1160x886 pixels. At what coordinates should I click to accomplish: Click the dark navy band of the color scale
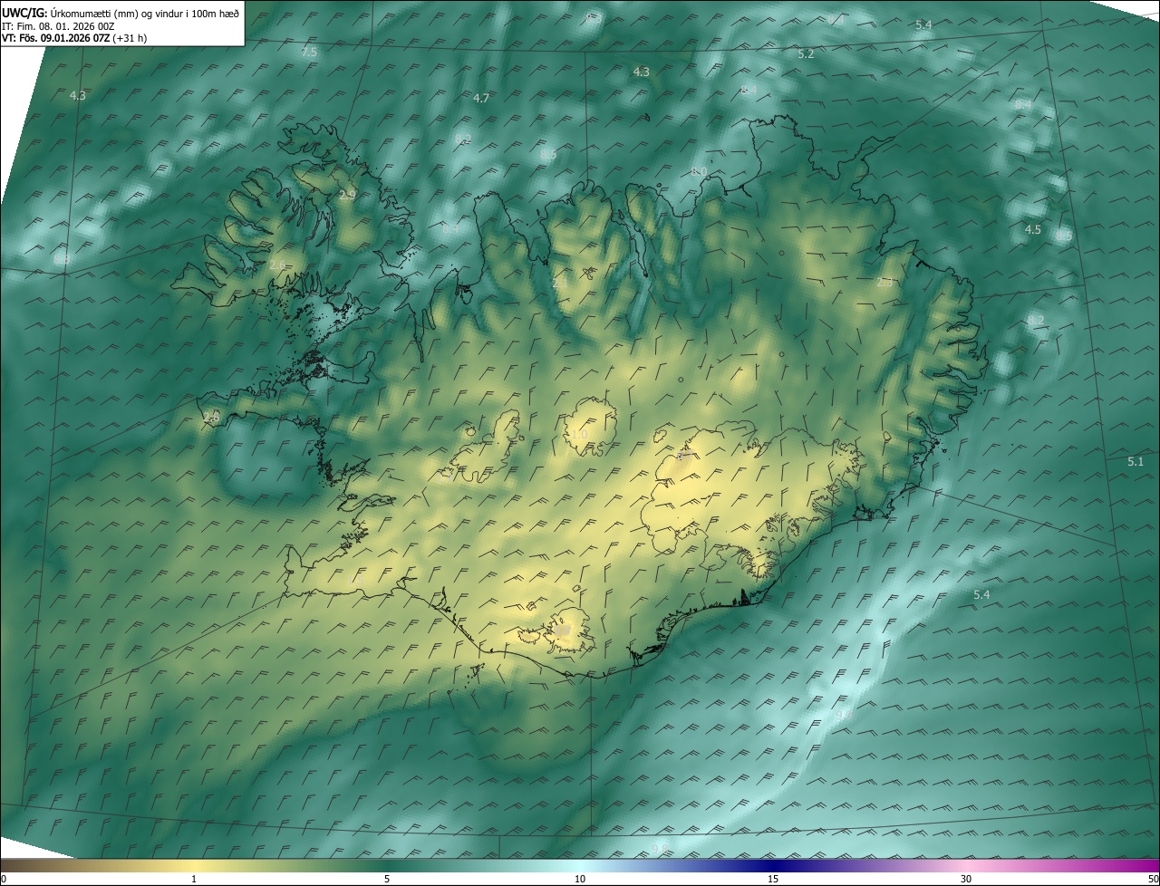pyautogui.click(x=773, y=866)
